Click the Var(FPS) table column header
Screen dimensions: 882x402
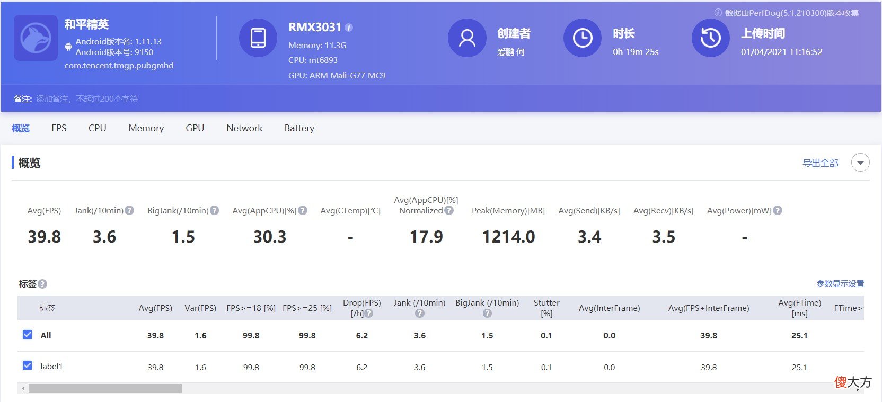(x=200, y=308)
